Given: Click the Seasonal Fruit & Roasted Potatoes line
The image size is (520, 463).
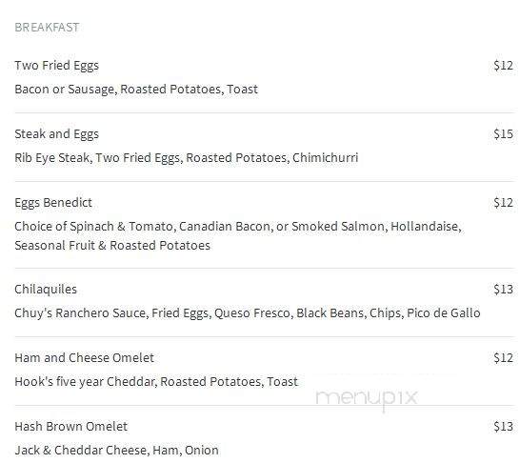Looking at the screenshot, I should [x=112, y=246].
